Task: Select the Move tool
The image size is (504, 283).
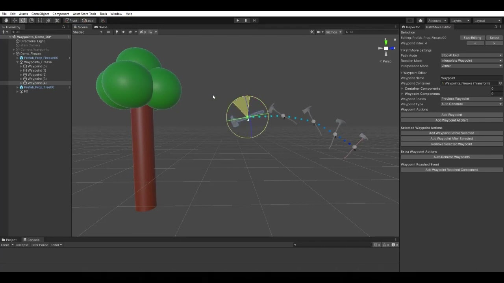Action: 15,20
